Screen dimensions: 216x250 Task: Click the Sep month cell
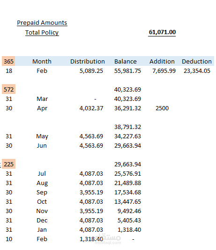point(42,193)
